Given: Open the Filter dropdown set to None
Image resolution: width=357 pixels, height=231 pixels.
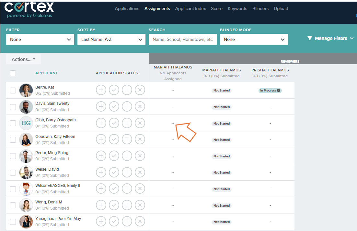Looking at the screenshot, I should (x=40, y=39).
